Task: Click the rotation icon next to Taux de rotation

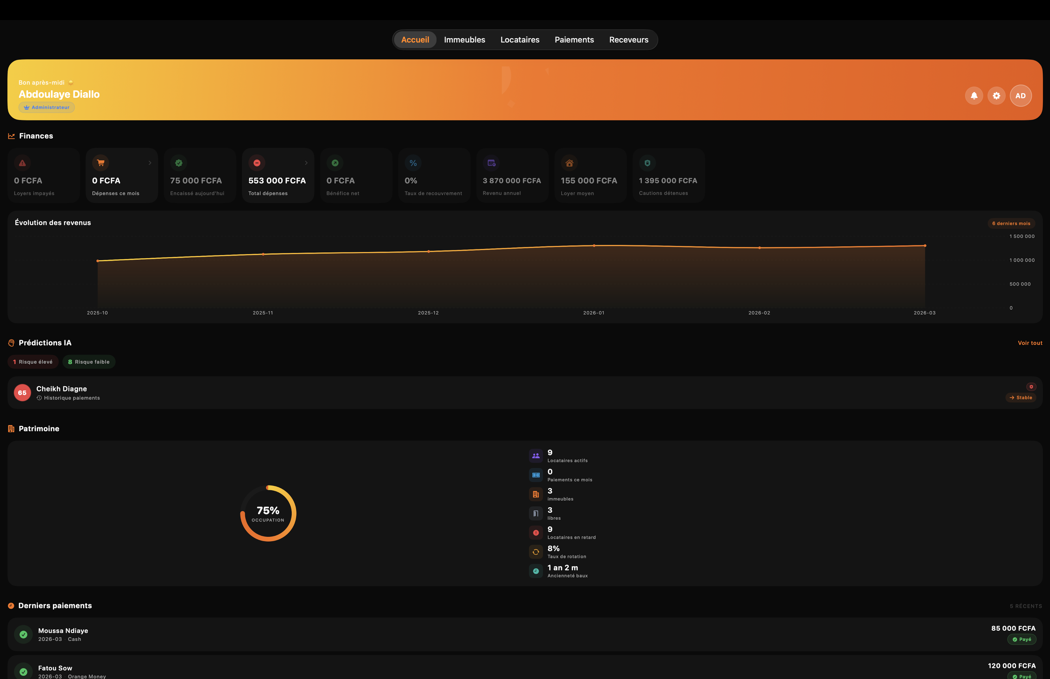Action: (536, 552)
